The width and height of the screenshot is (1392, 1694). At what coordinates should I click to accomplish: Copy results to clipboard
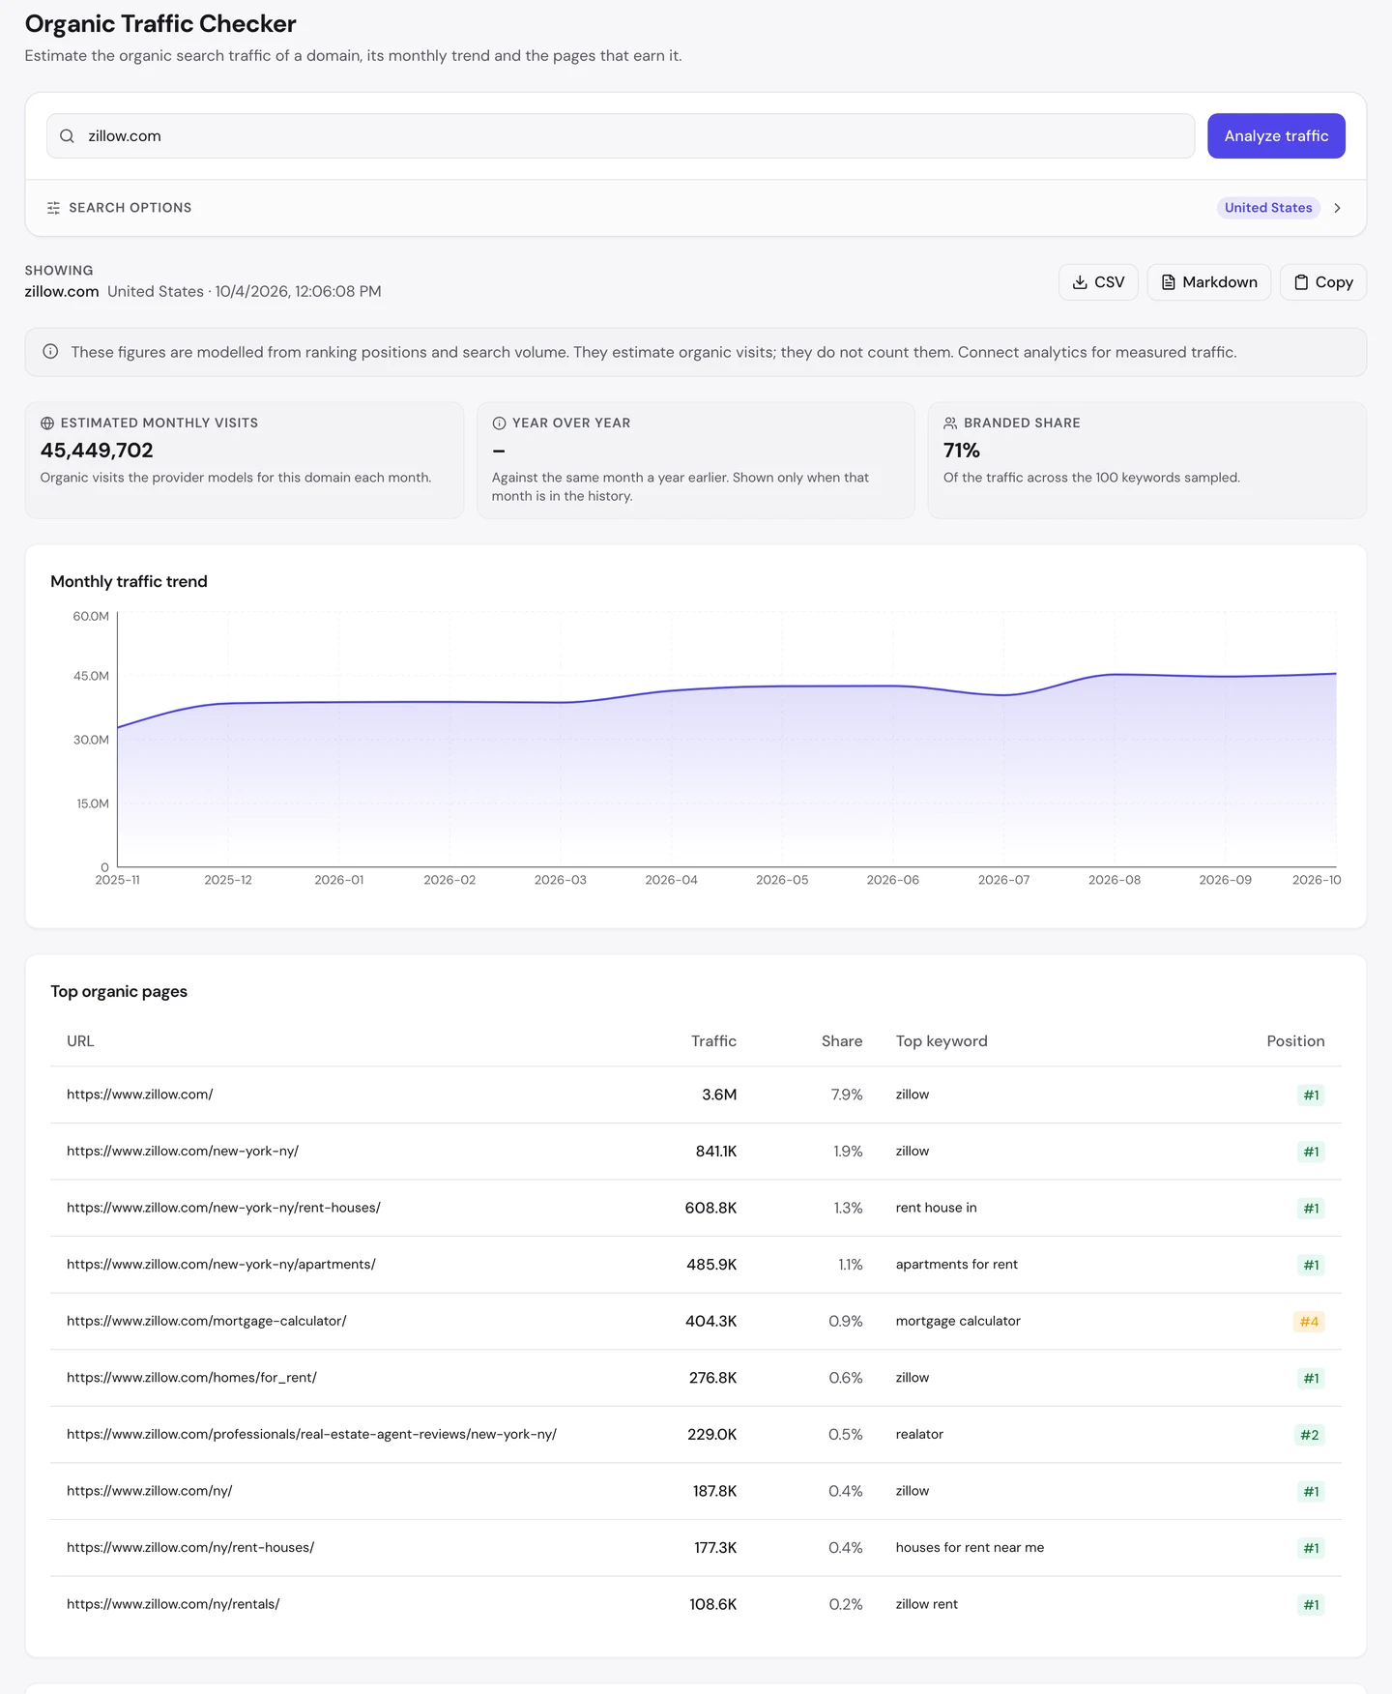point(1322,282)
